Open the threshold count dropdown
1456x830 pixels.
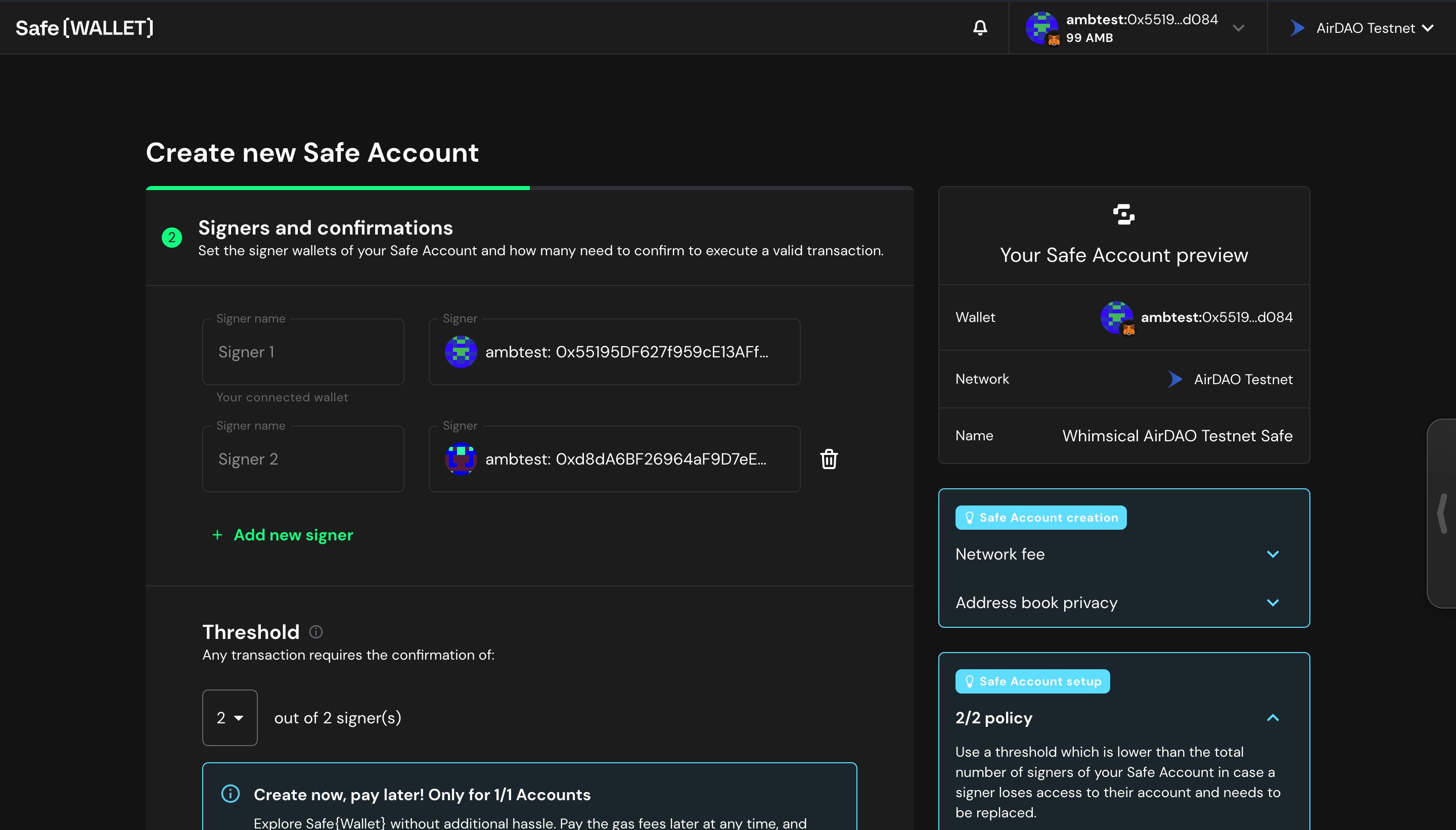pos(230,718)
